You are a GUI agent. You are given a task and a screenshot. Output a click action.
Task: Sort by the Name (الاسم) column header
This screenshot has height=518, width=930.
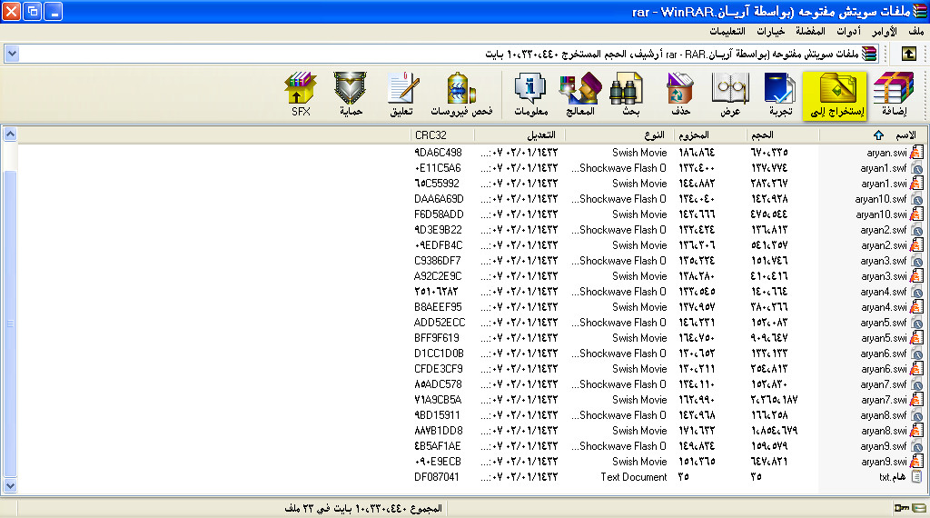click(x=872, y=135)
